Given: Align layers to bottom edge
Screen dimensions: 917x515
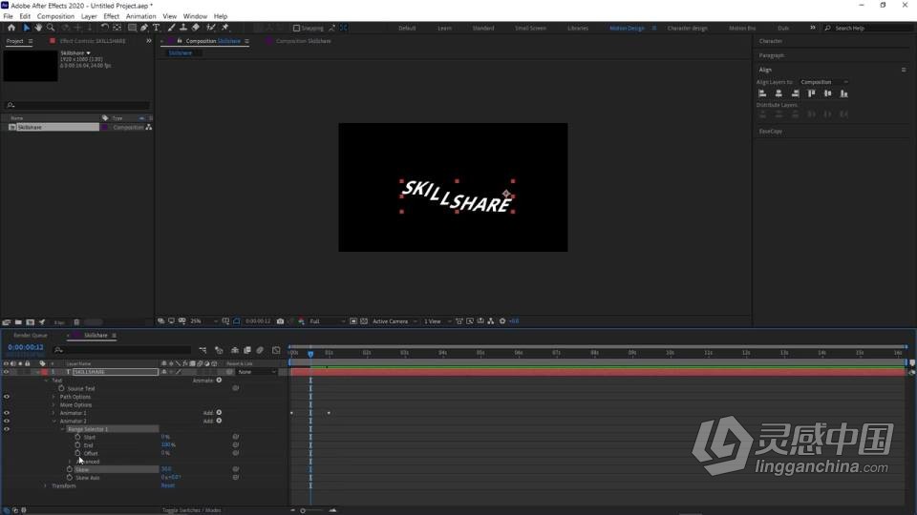Looking at the screenshot, I should tap(843, 93).
